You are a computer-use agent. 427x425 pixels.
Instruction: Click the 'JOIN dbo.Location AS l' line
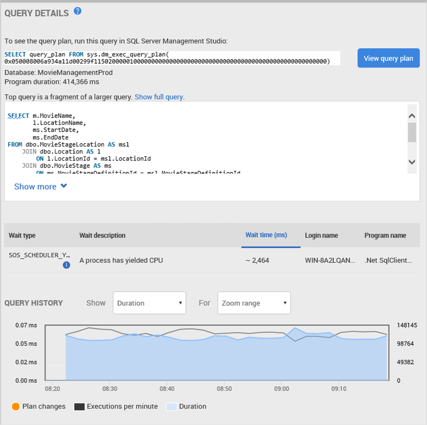coord(61,151)
